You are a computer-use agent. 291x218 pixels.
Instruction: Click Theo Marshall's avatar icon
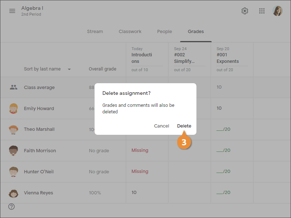point(13,129)
